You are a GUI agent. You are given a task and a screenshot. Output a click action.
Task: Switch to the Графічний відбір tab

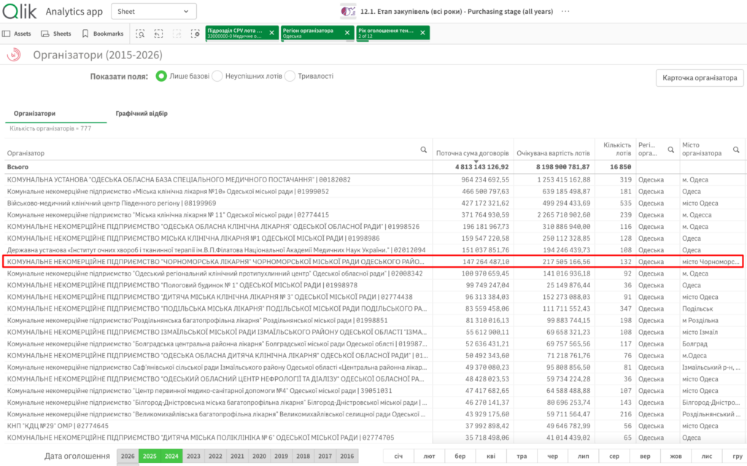(142, 114)
